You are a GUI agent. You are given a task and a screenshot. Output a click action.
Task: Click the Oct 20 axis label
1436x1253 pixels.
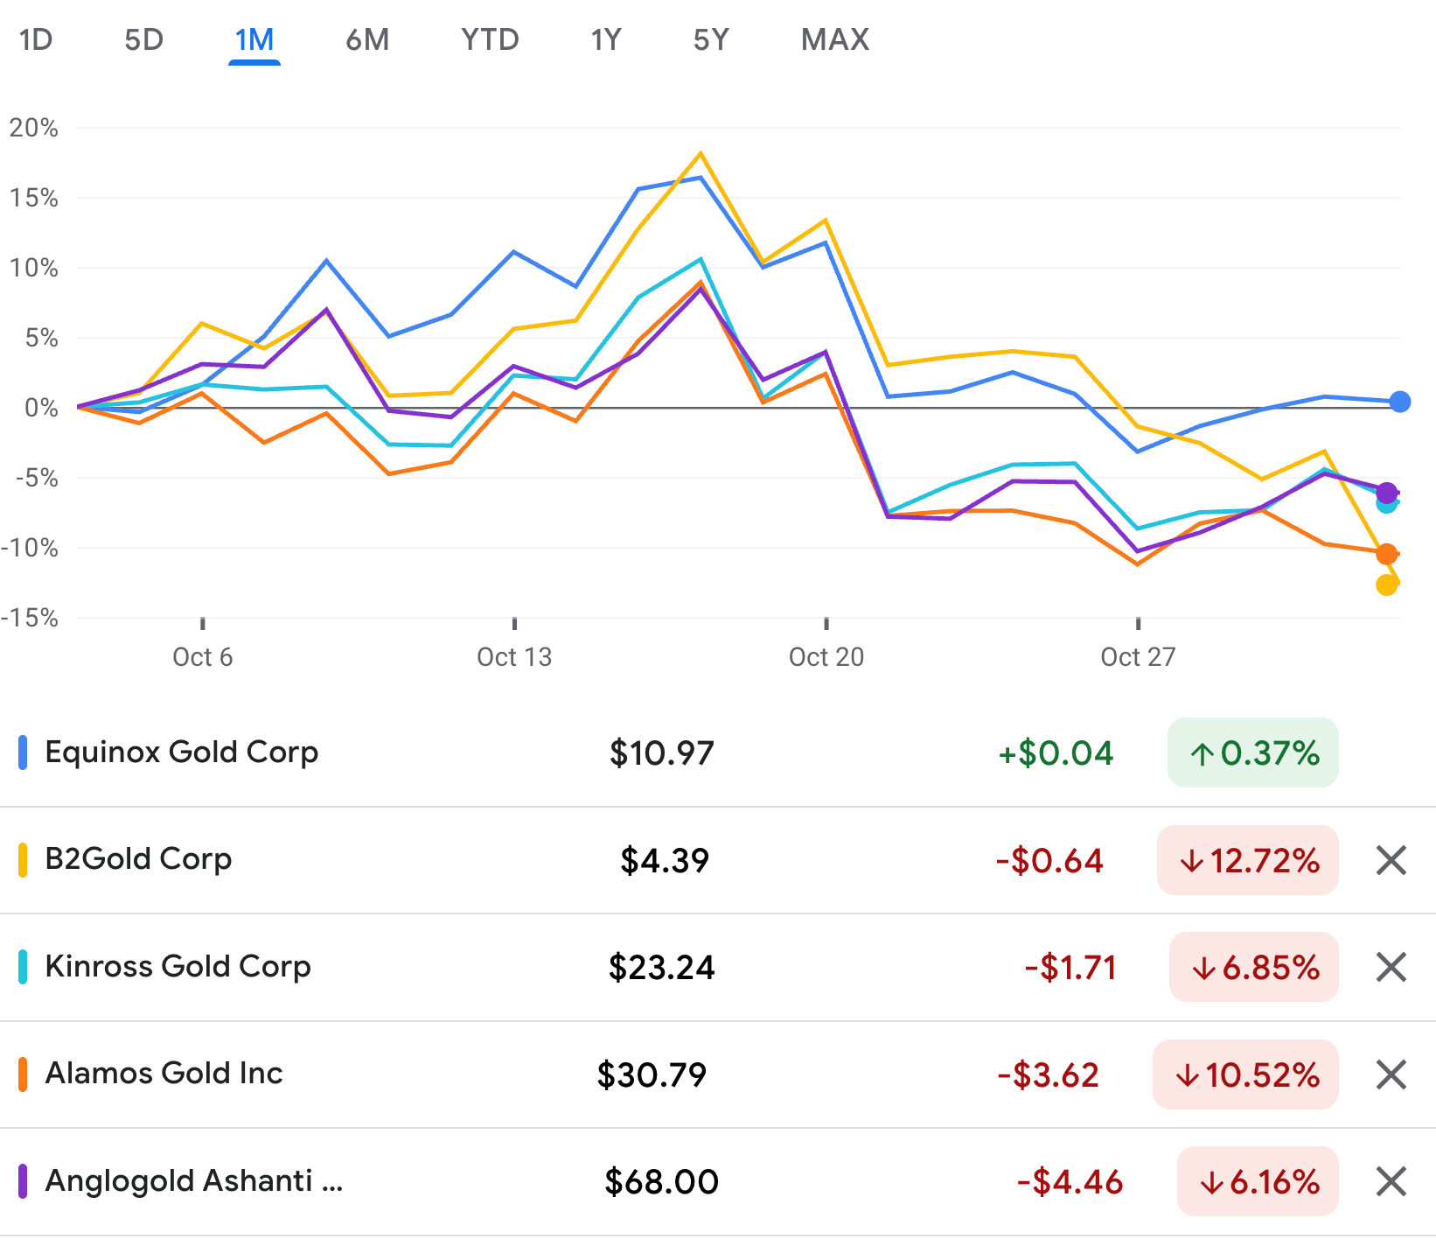click(x=826, y=657)
